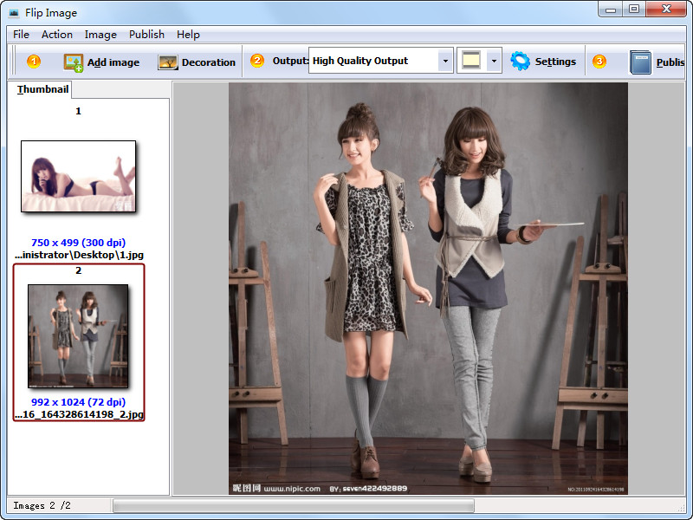Viewport: 693px width, 520px height.
Task: Click the Publish book icon
Action: [x=640, y=62]
